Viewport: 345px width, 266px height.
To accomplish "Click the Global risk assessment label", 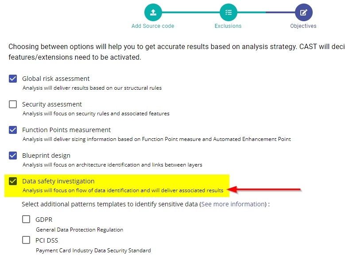I will (x=56, y=79).
